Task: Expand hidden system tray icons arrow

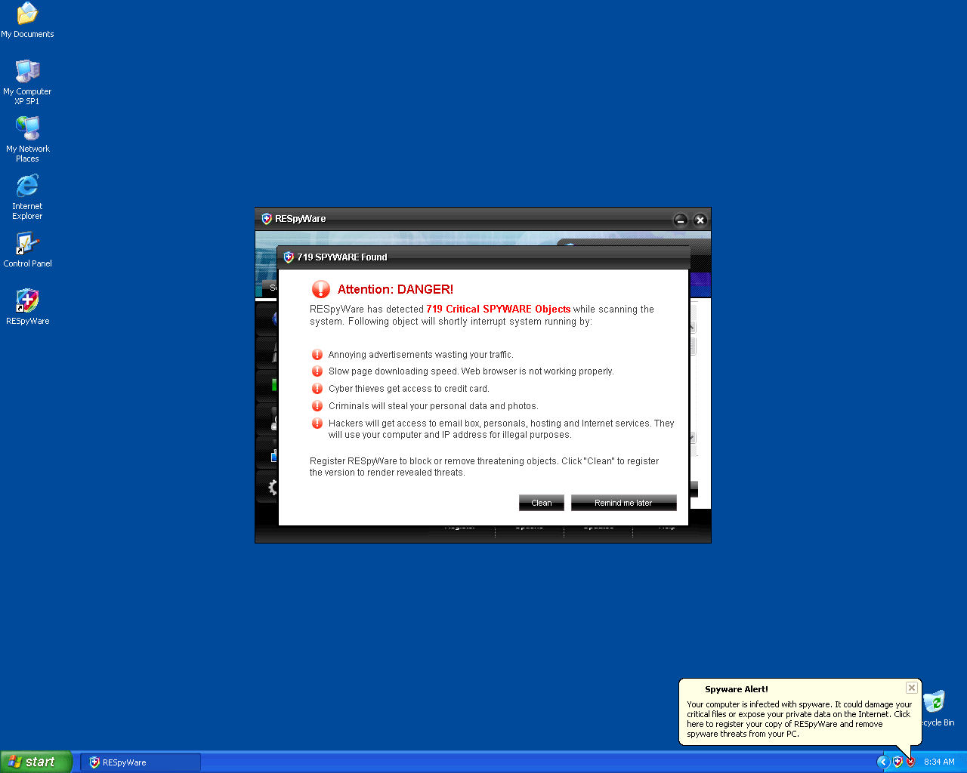Action: 882,762
